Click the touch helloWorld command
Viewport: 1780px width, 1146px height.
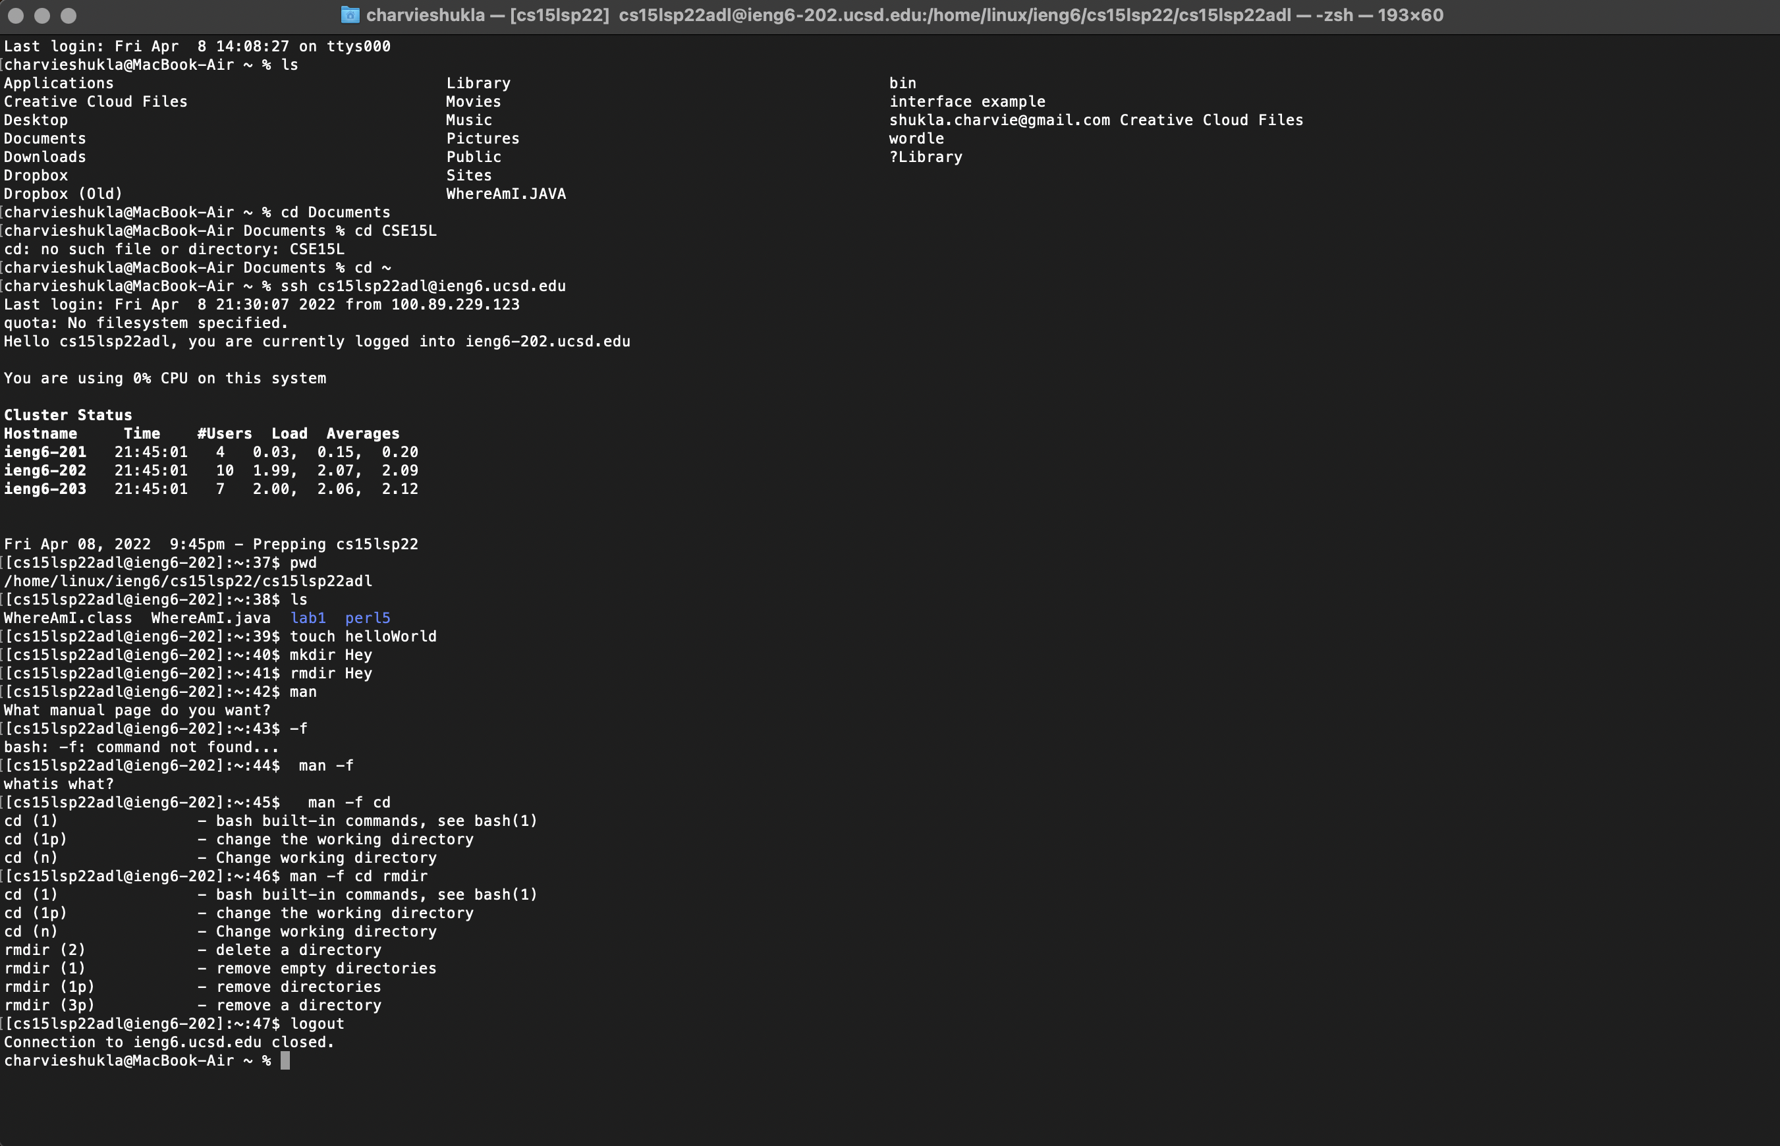click(x=363, y=636)
